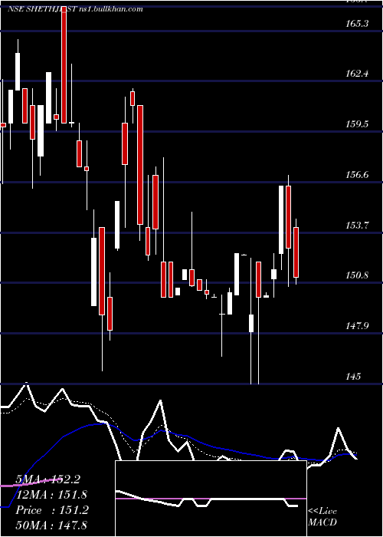The width and height of the screenshot is (383, 537).
Task: Click the 159.5 price axis label
Action: tap(357, 124)
